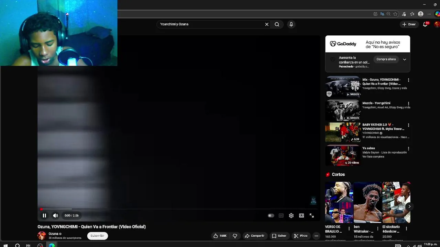Open the browser profile icon

point(420,14)
